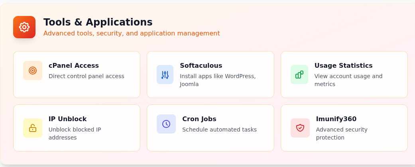Screen dimensions: 415x167
Task: Click 'Unblock blocked IP addresses' description
Action: pos(75,134)
